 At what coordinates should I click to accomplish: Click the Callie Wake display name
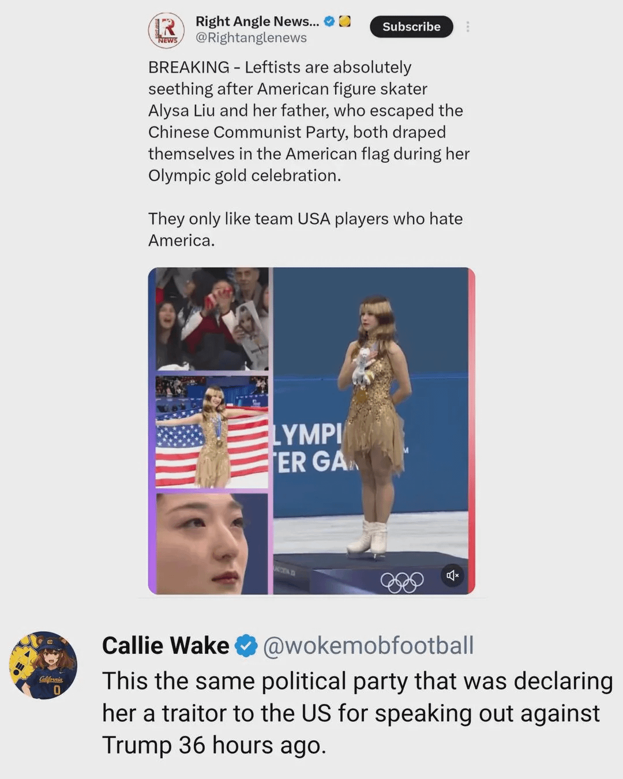166,646
